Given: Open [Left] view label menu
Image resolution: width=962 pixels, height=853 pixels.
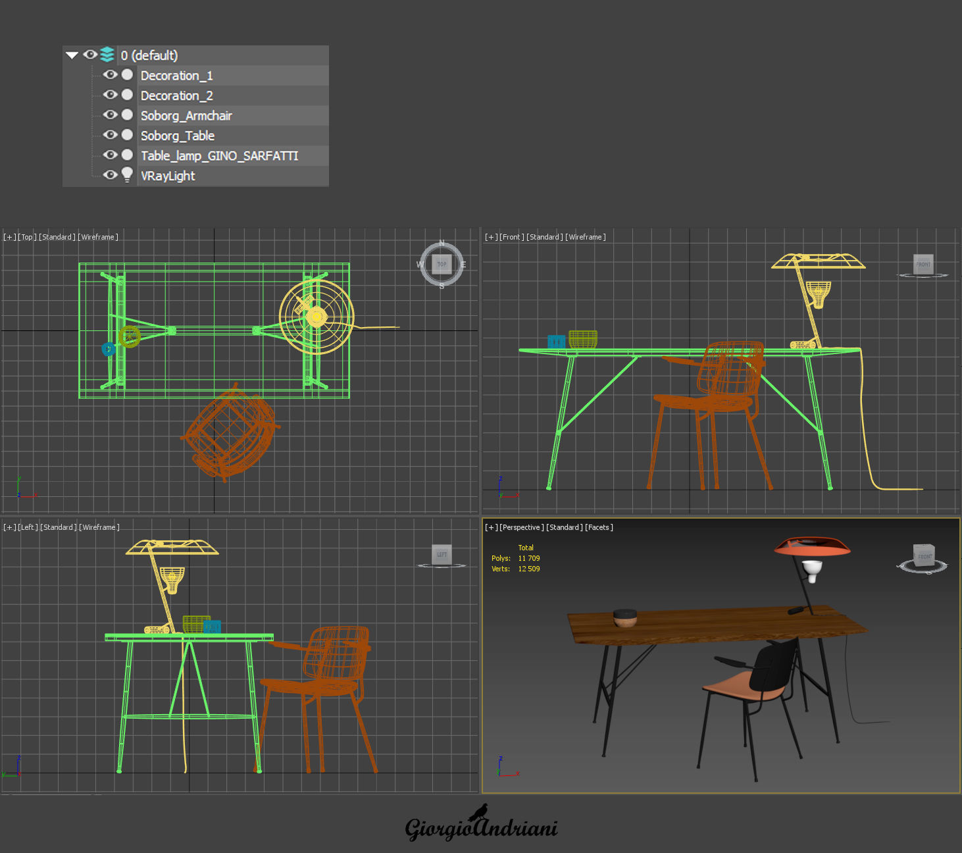Looking at the screenshot, I should (x=28, y=527).
